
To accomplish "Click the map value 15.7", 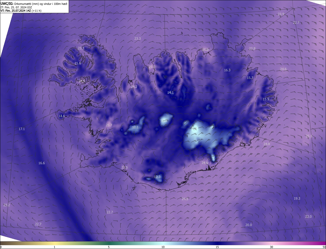I will click(x=250, y=78).
